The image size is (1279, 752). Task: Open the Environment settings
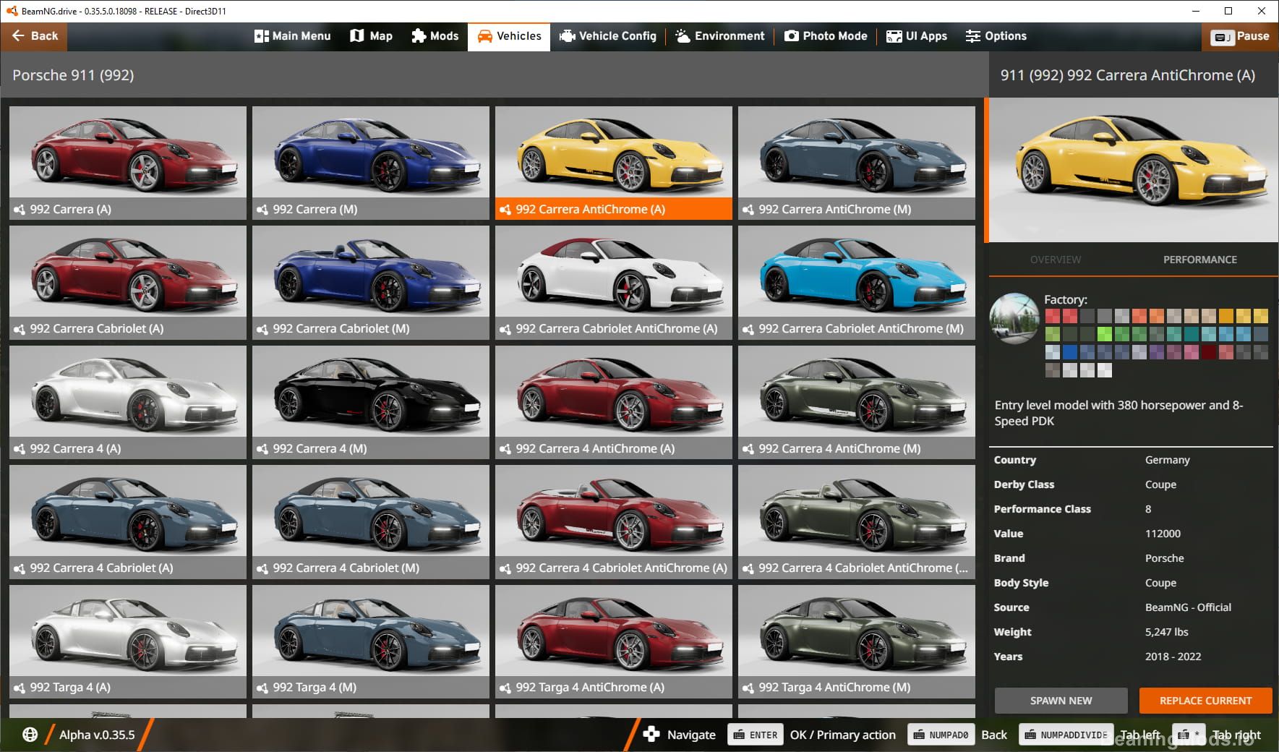(x=720, y=36)
